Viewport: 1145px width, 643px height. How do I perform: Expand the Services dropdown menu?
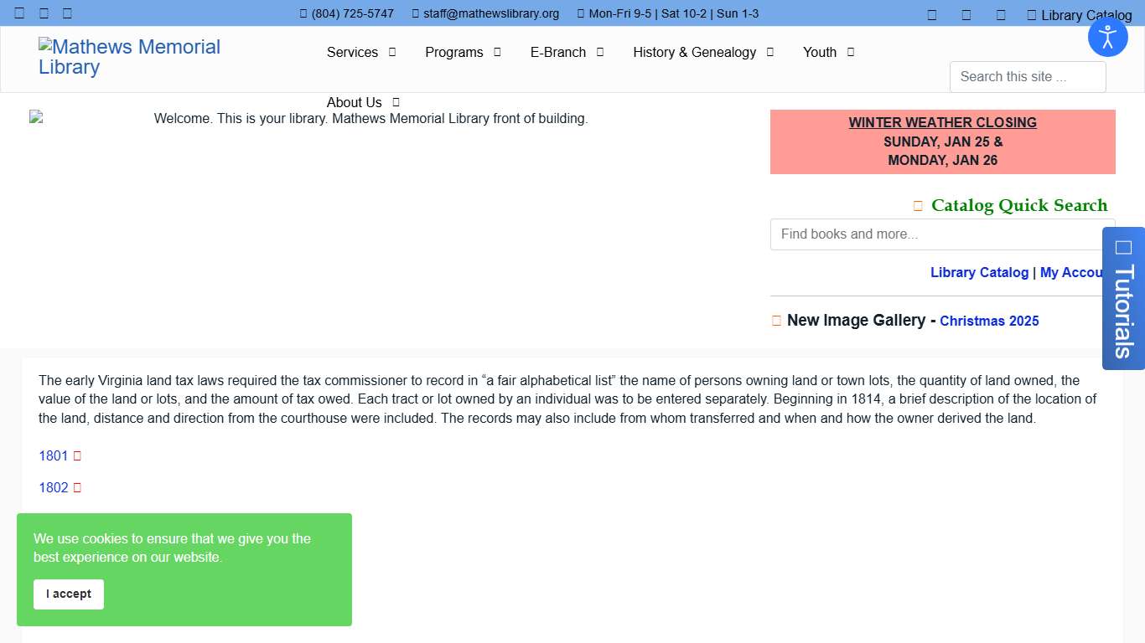(x=360, y=52)
